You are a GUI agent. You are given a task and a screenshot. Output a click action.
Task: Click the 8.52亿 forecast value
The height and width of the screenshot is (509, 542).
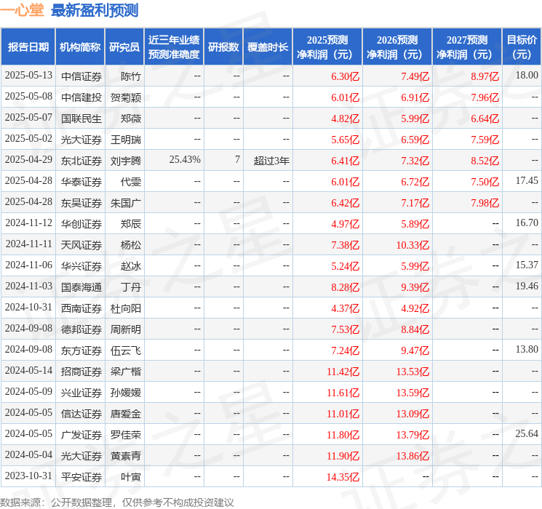tap(485, 161)
